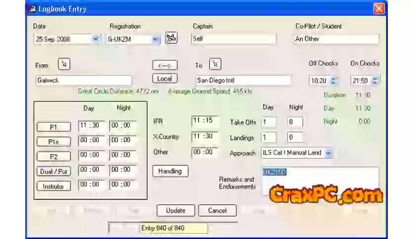
Task: Click the P2 Night time field
Action: point(123,155)
